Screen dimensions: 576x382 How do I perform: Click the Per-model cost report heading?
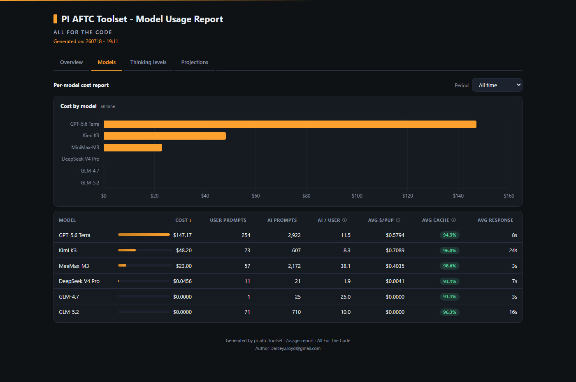[x=81, y=85]
